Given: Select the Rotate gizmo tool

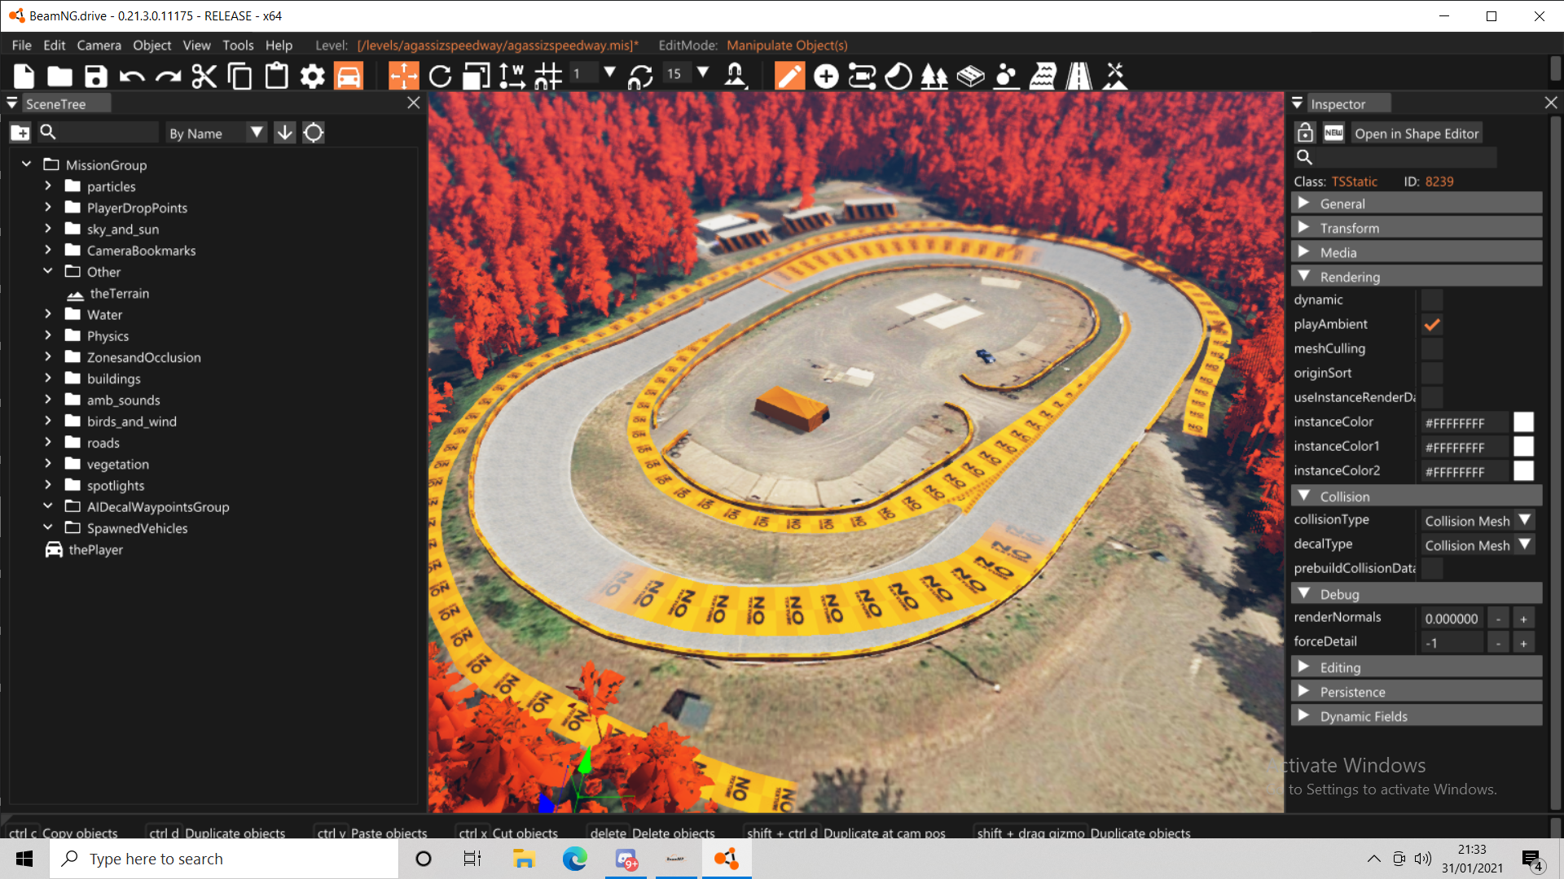Looking at the screenshot, I should tap(440, 77).
